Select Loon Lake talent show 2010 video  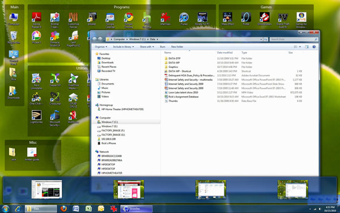183,92
